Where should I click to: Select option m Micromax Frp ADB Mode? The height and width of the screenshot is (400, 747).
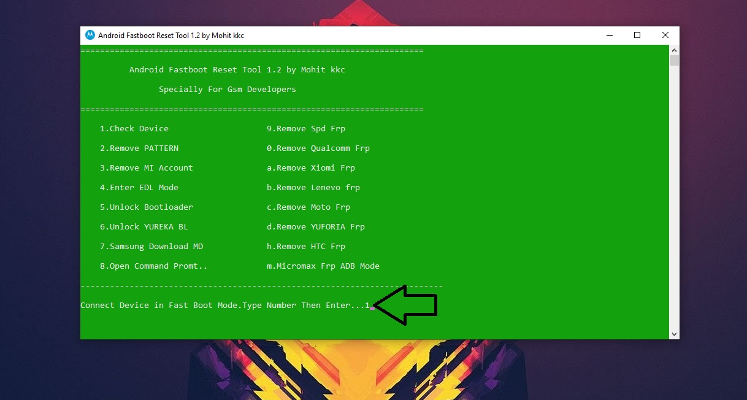[323, 266]
